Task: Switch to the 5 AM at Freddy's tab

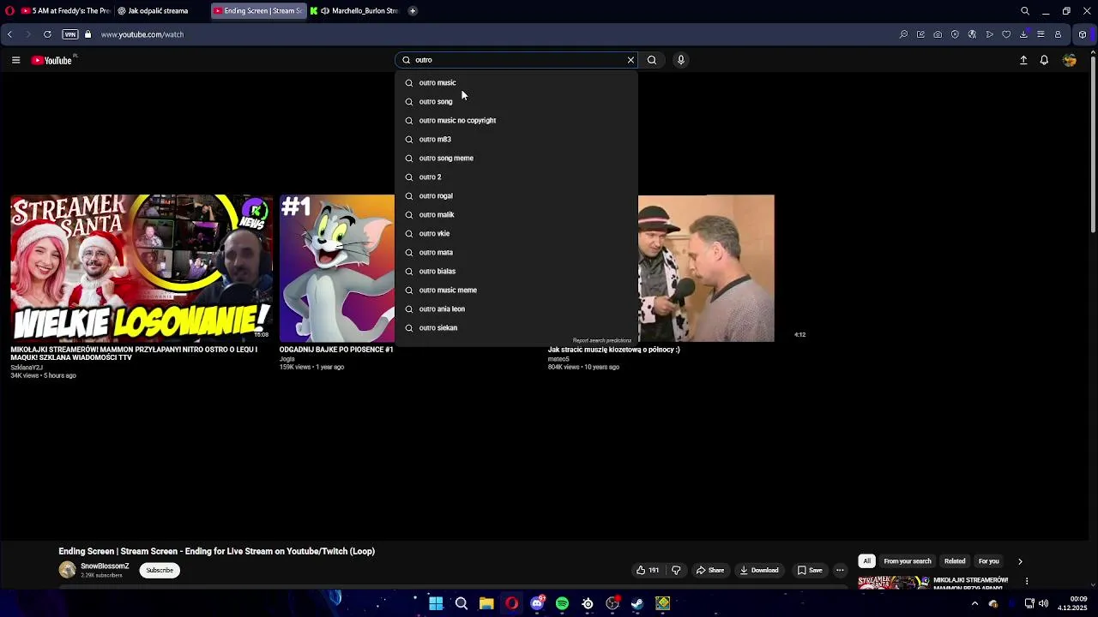Action: (65, 11)
